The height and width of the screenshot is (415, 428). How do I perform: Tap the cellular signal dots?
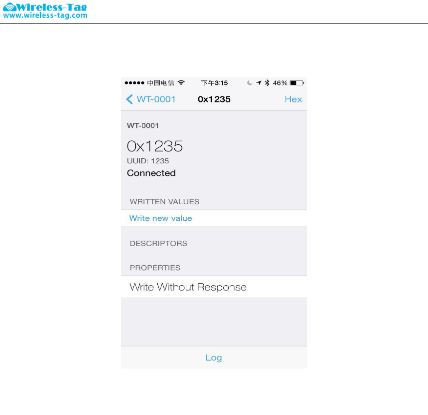134,83
